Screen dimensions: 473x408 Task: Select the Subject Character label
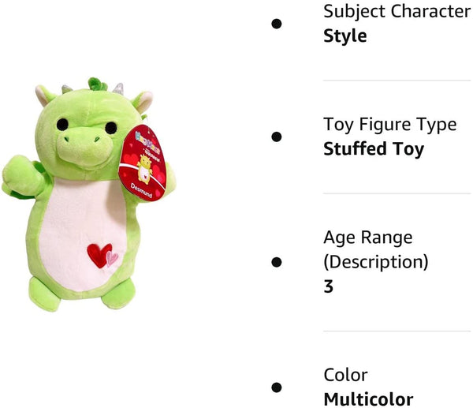click(x=397, y=12)
